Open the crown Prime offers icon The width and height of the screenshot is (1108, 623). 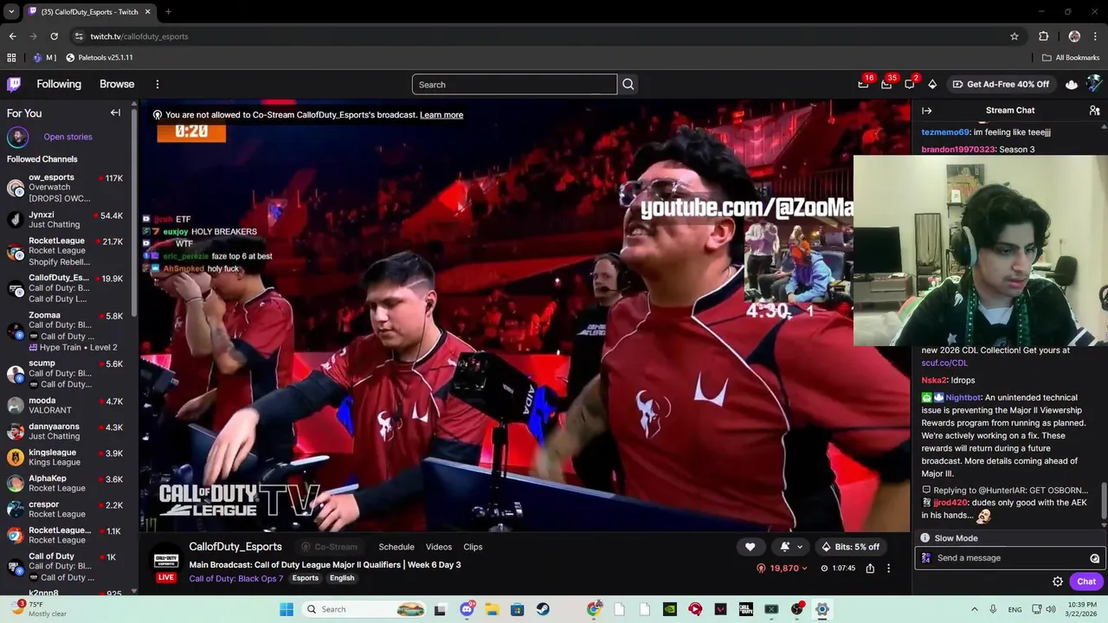click(1072, 84)
